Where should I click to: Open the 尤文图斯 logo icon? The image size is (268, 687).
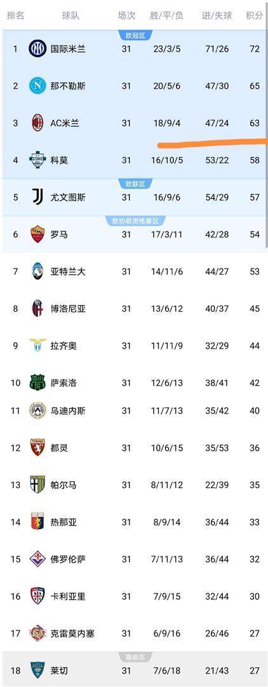pyautogui.click(x=37, y=197)
